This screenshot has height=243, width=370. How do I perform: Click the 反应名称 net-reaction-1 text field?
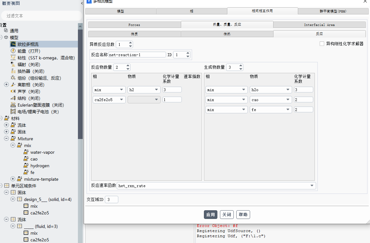(137, 55)
